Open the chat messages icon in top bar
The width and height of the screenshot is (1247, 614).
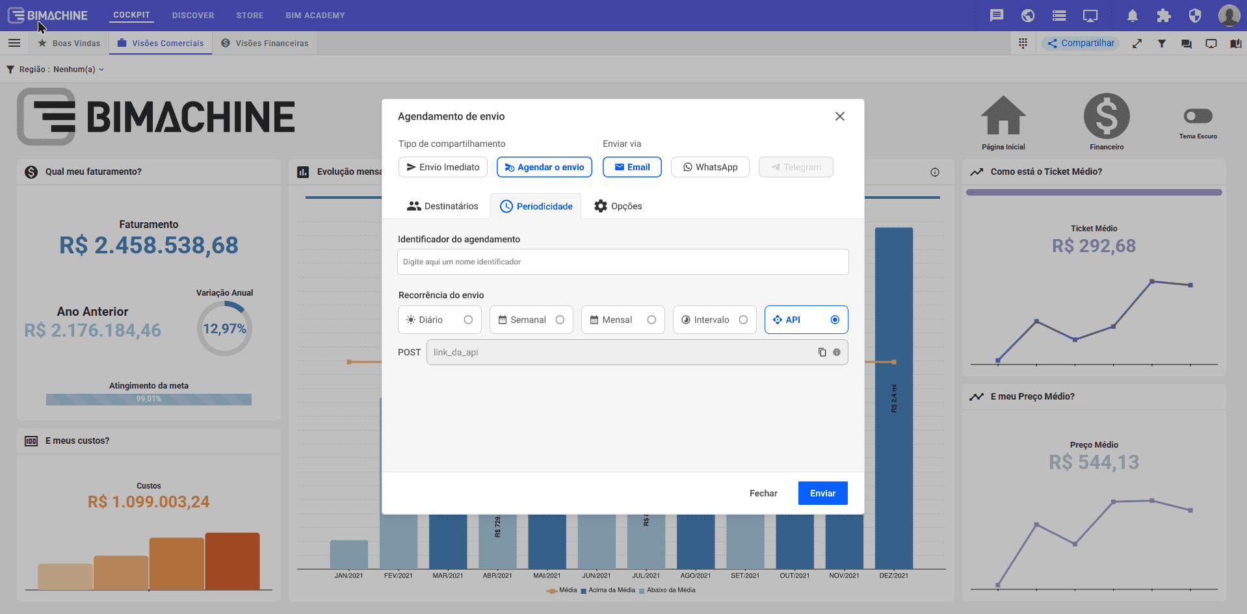996,16
